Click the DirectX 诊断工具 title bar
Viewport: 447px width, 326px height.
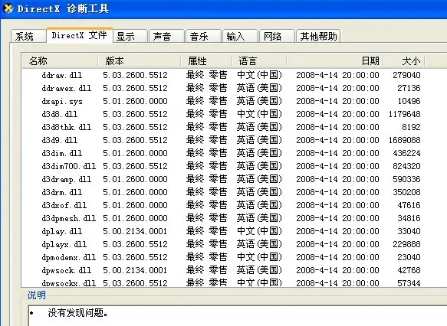click(x=224, y=9)
